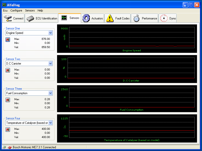Toggle Sensor Two graph button
This screenshot has height=151, width=202.
click(x=8, y=70)
